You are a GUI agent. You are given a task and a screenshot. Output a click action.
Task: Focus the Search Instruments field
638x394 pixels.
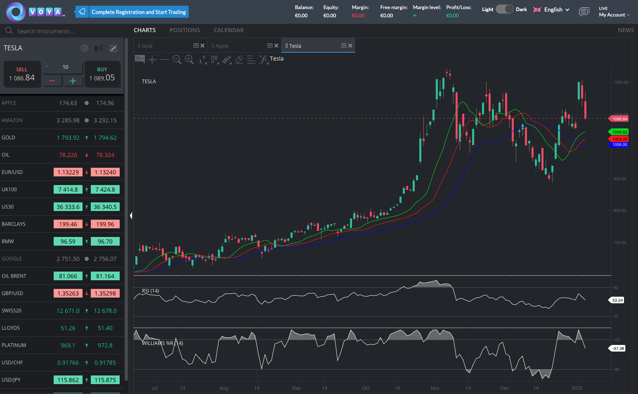[x=66, y=31]
